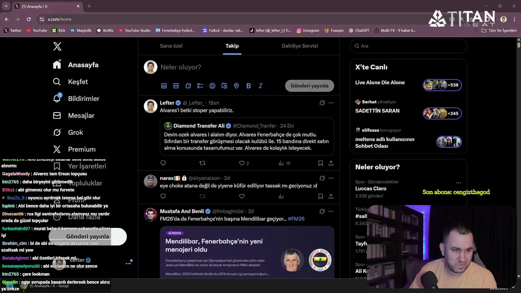The width and height of the screenshot is (521, 293).
Task: Reply to narax's post
Action: coord(163,196)
